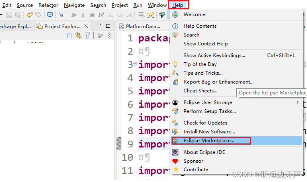Click the Use Step Filters icon
The image size is (307, 182).
click(x=151, y=15)
